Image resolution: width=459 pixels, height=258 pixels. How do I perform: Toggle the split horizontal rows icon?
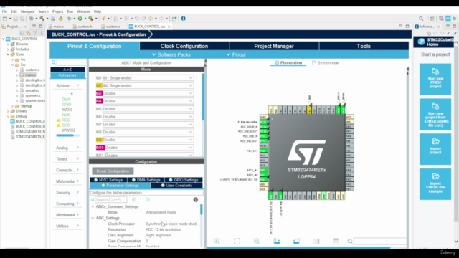coord(336,241)
